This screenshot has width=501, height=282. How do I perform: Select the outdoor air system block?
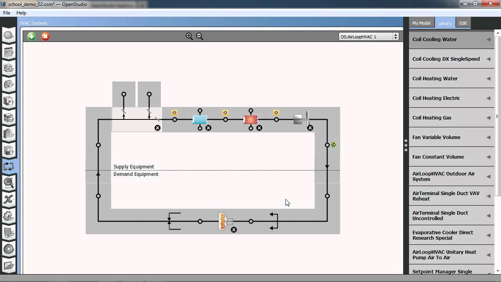click(137, 119)
